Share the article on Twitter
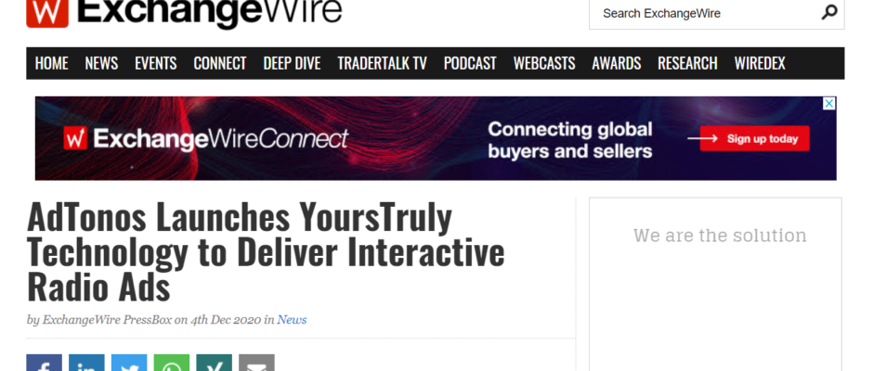Viewport: 873px width, 371px height. pos(129,364)
